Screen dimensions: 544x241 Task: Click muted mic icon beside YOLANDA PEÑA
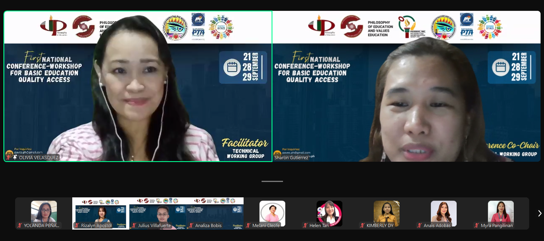click(20, 225)
